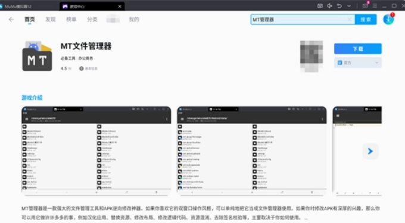Expand the title bar chevron dropdown
This screenshot has width=405, height=223.
[349, 6]
